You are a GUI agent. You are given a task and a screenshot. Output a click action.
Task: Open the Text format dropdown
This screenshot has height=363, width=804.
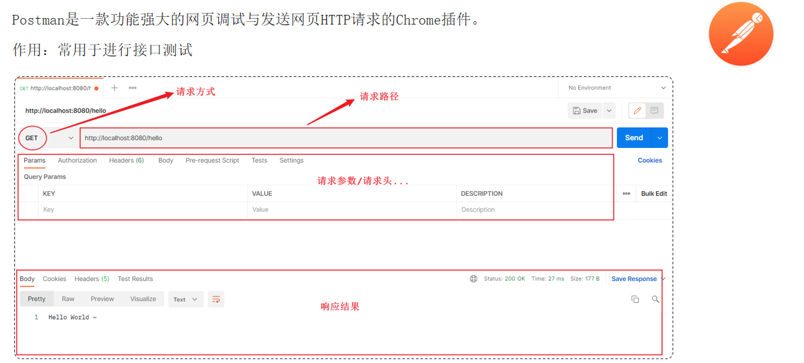click(x=186, y=299)
